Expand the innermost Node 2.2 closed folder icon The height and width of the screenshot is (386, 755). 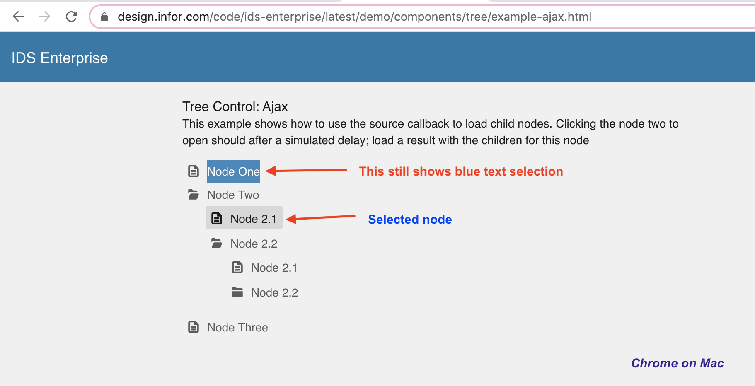click(x=237, y=292)
